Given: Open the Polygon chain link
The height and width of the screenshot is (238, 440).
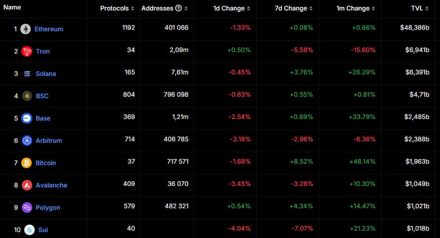Looking at the screenshot, I should tap(48, 208).
